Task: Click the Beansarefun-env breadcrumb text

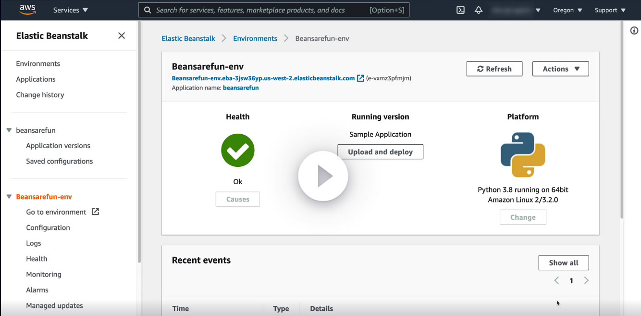Action: (x=322, y=38)
